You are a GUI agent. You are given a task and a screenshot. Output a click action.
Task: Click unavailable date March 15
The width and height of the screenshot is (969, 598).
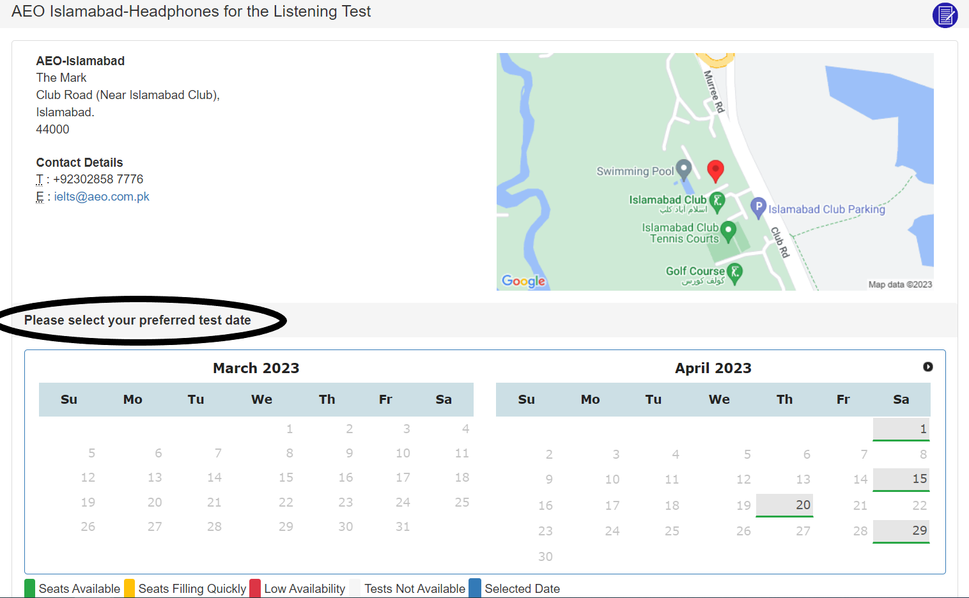pyautogui.click(x=286, y=477)
